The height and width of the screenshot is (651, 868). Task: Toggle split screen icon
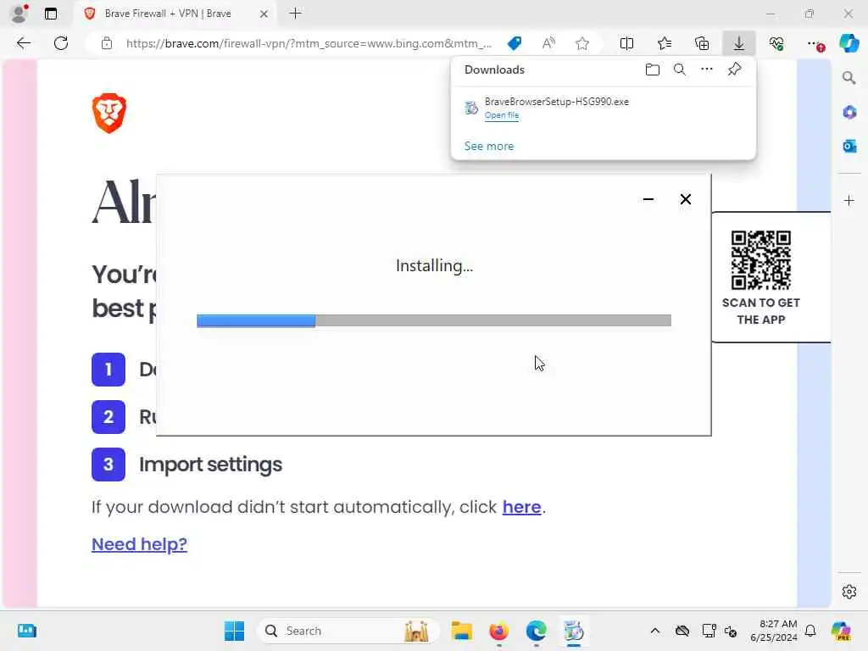(x=626, y=43)
